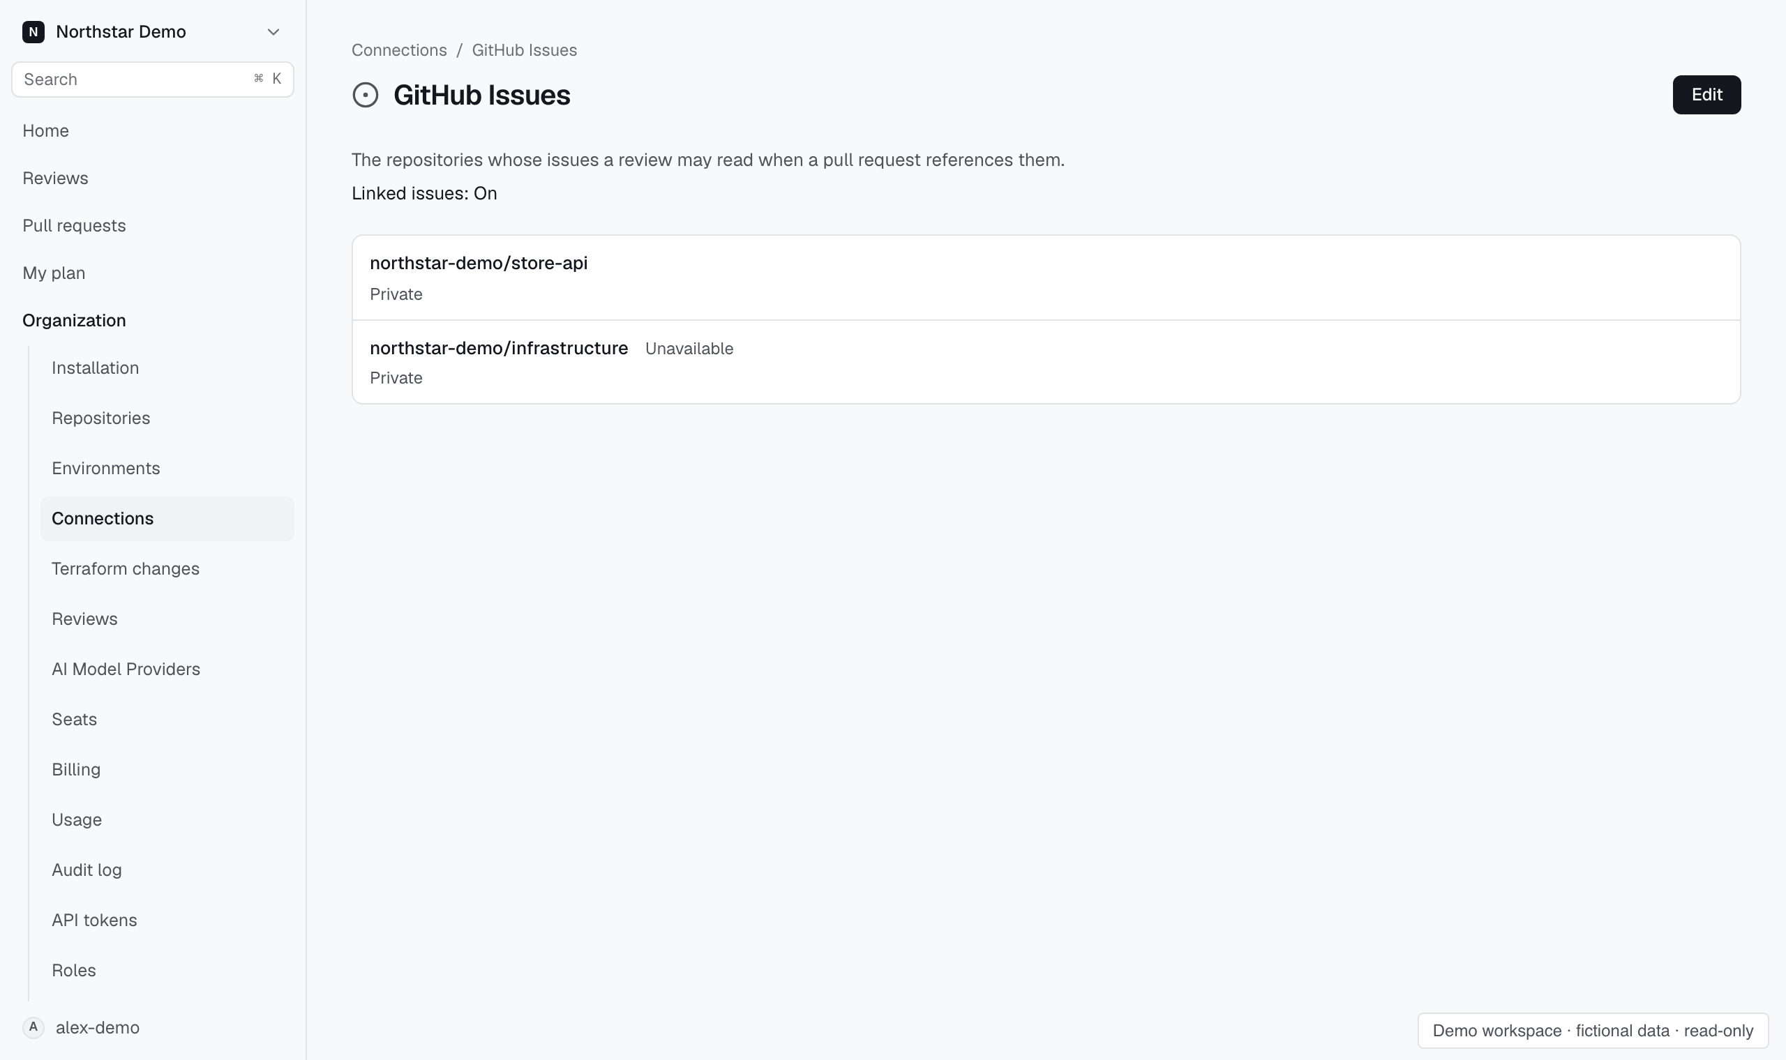
Task: Go to Pull requests
Action: (74, 226)
